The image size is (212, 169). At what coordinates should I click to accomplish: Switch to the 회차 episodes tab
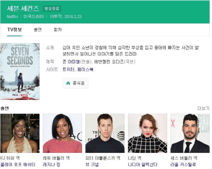(58, 29)
